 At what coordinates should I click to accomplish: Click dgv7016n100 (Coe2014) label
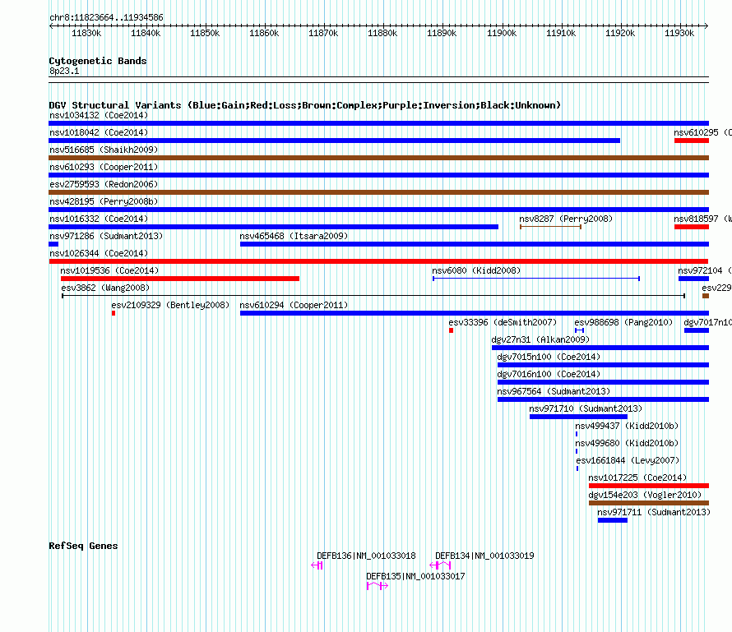(549, 374)
